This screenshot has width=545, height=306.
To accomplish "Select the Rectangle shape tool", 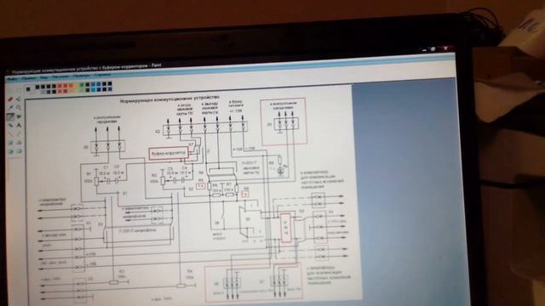I will (10, 143).
